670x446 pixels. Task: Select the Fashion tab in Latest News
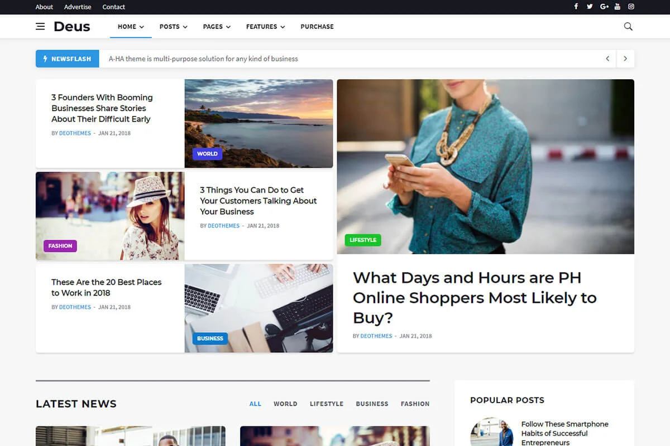pos(415,404)
